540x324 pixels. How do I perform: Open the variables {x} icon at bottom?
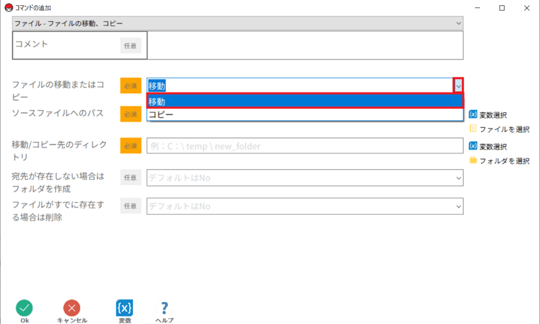(124, 307)
